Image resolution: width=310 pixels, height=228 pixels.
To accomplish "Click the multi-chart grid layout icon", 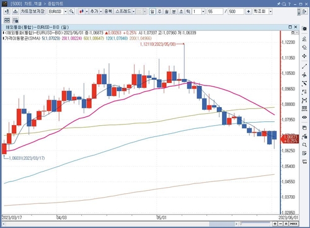I will pyautogui.click(x=7, y=20).
